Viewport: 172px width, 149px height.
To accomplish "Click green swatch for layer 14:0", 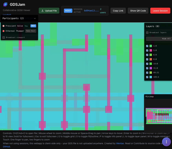I will (x=151, y=64).
